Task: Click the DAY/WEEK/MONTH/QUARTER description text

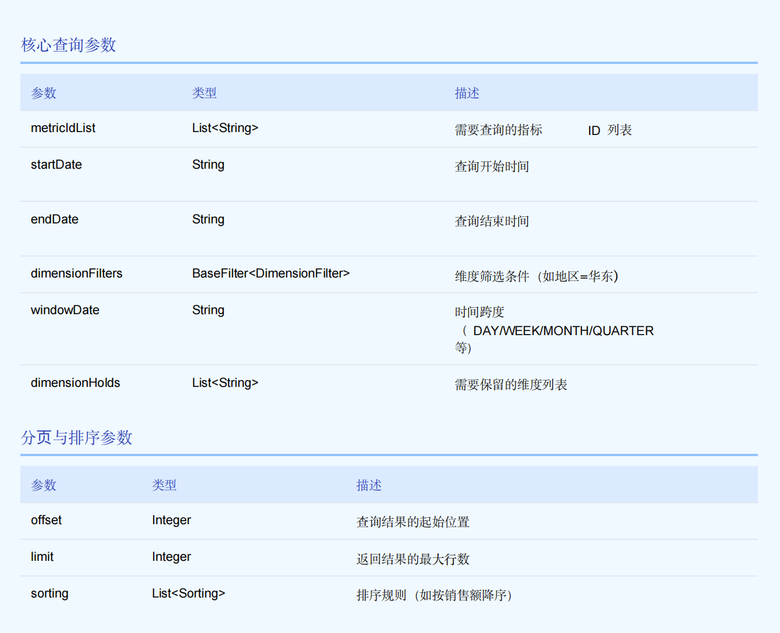Action: point(563,330)
